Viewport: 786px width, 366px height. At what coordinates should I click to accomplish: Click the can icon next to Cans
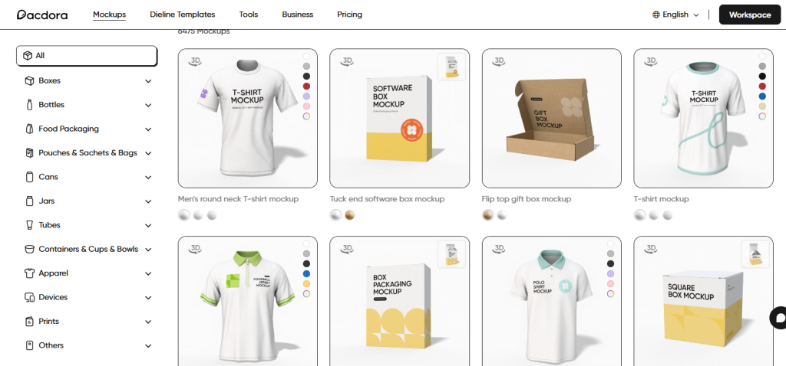tap(29, 177)
